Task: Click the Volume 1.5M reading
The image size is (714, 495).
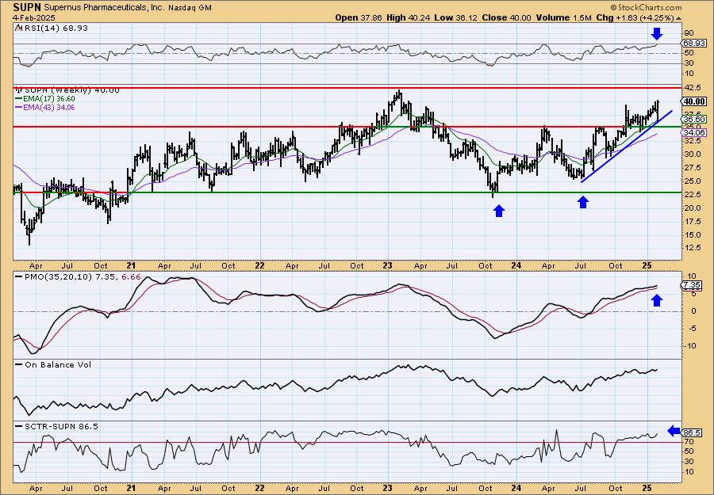Action: pos(563,17)
